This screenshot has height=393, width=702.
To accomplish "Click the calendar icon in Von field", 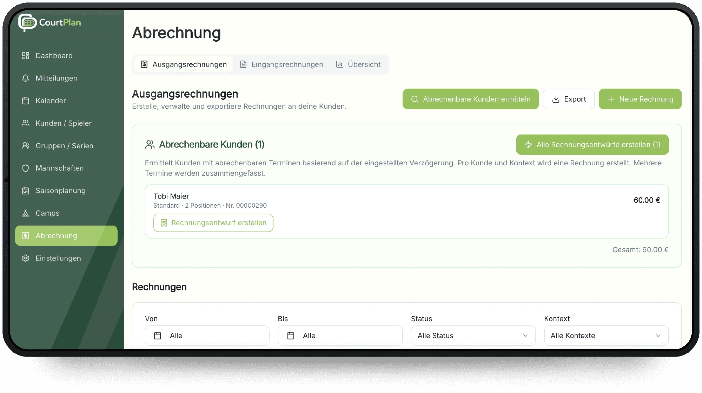I will coord(158,336).
